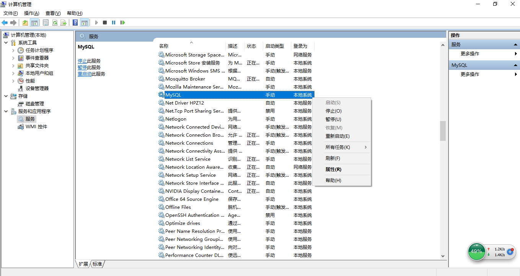520x276 pixels.
Task: Click the gear icon beside Optimize drives
Action: tap(161, 223)
